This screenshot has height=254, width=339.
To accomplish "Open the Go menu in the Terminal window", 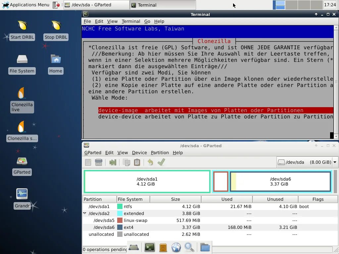I will [147, 21].
